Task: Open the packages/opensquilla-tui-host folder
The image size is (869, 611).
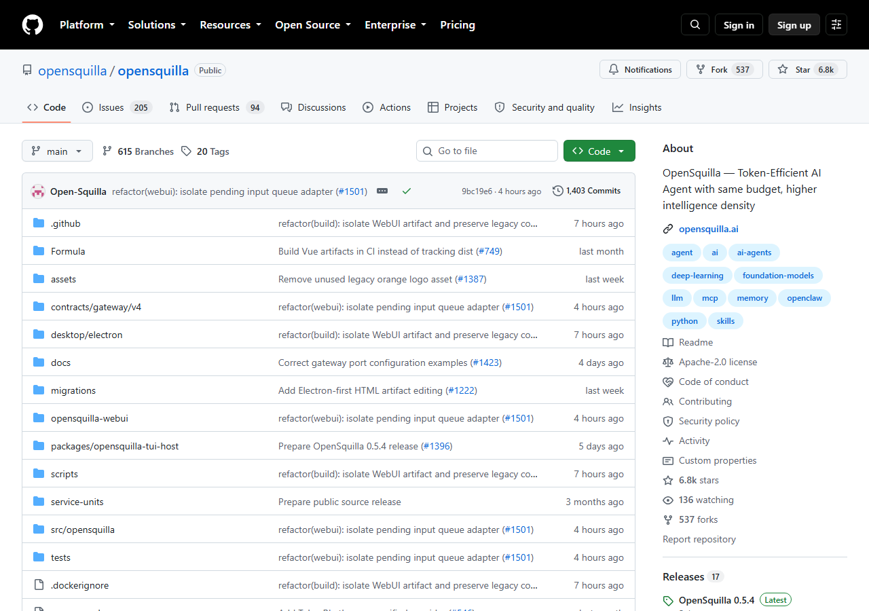Action: pos(115,446)
